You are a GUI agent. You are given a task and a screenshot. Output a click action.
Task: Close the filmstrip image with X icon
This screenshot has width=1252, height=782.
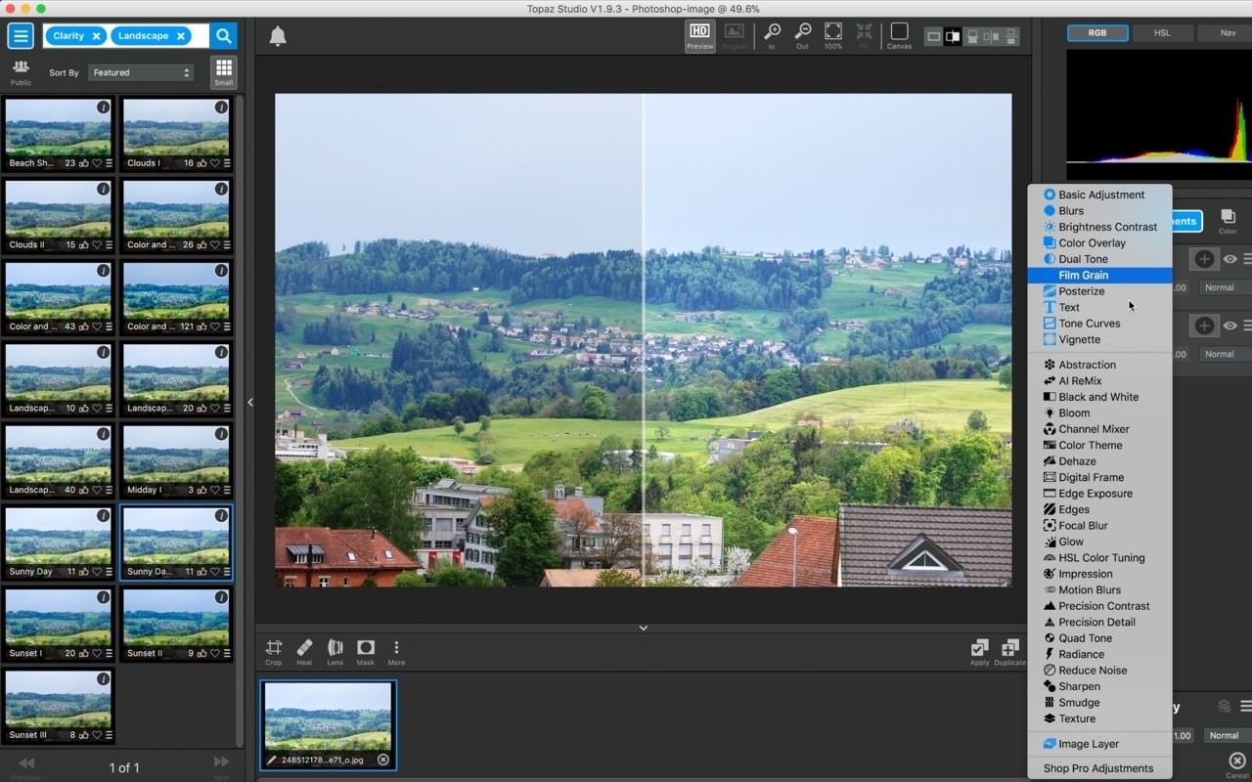(x=383, y=760)
